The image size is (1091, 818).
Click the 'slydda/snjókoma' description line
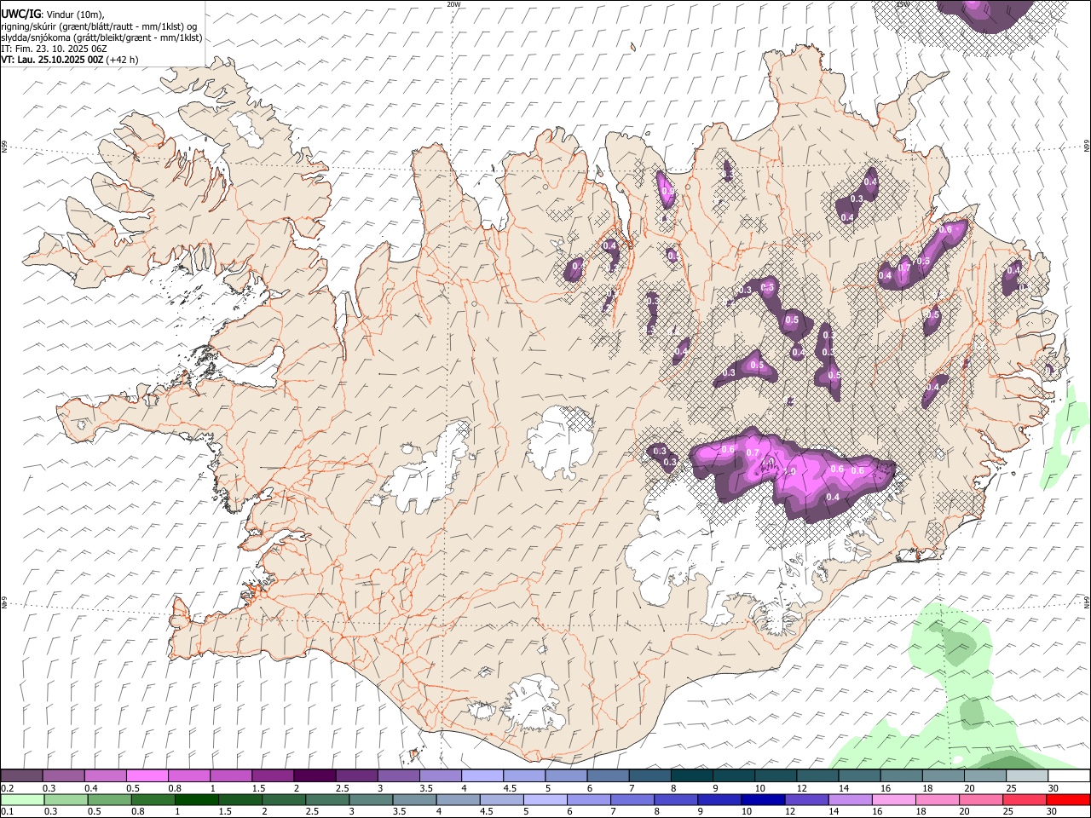[x=101, y=37]
